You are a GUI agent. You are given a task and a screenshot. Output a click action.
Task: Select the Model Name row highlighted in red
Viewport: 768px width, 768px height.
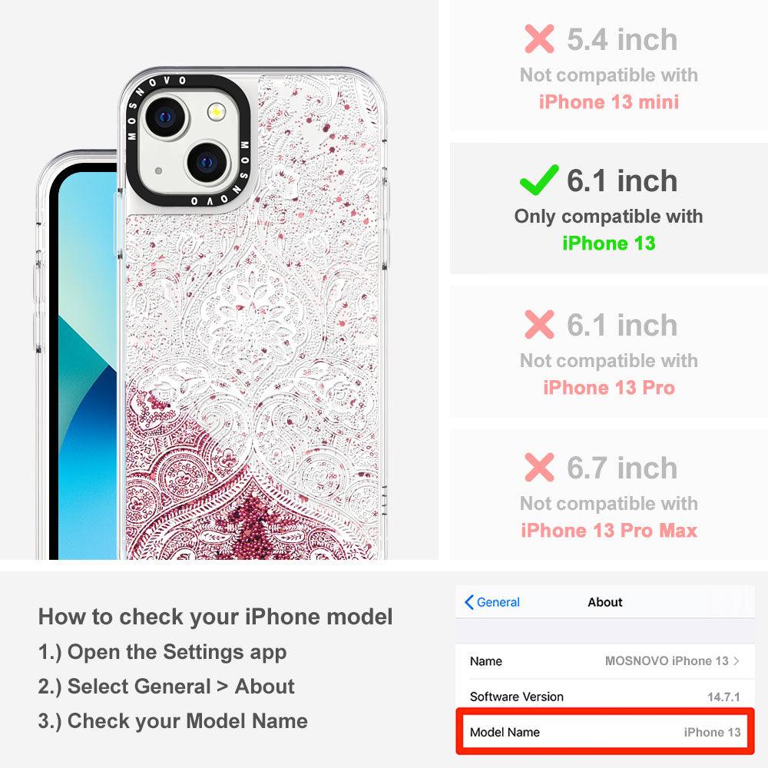coord(605,732)
